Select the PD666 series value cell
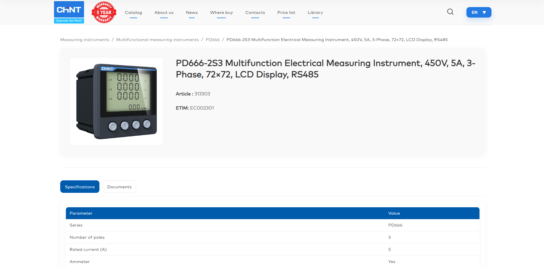This screenshot has width=544, height=267. 395,225
